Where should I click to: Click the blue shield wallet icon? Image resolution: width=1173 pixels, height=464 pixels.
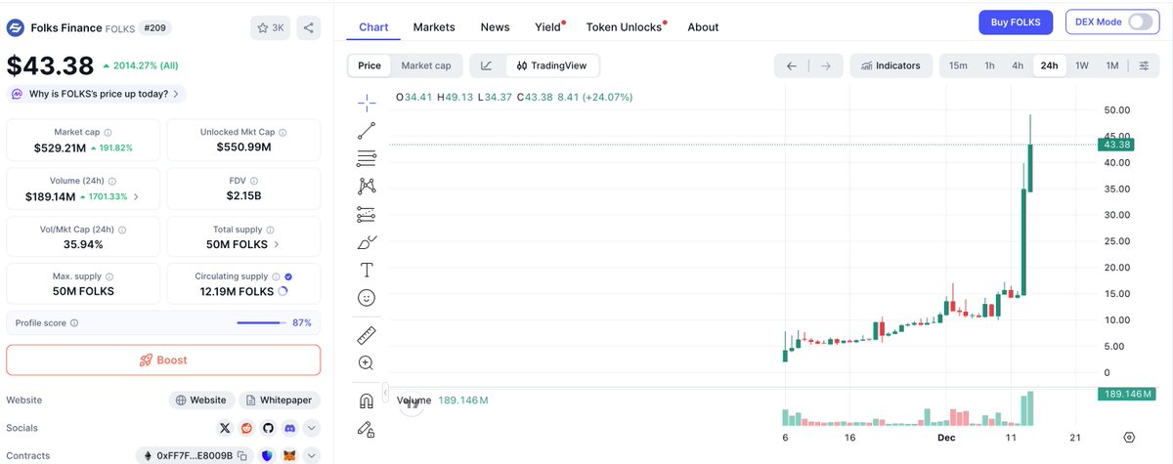(x=269, y=456)
